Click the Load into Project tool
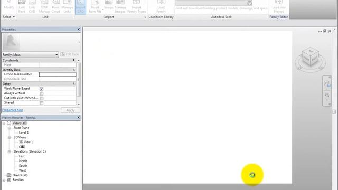Viewport: 338px width, 190px height. 279,7
